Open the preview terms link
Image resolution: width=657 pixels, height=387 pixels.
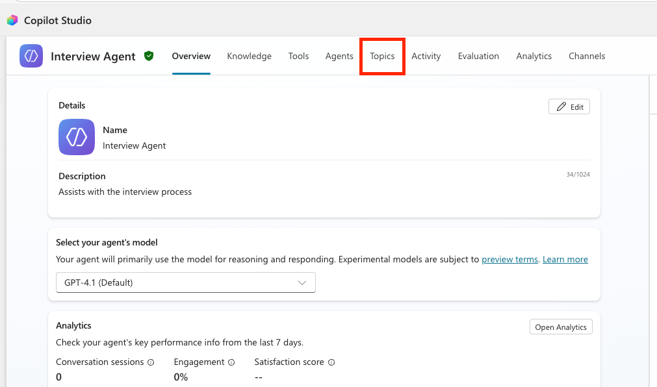[509, 259]
